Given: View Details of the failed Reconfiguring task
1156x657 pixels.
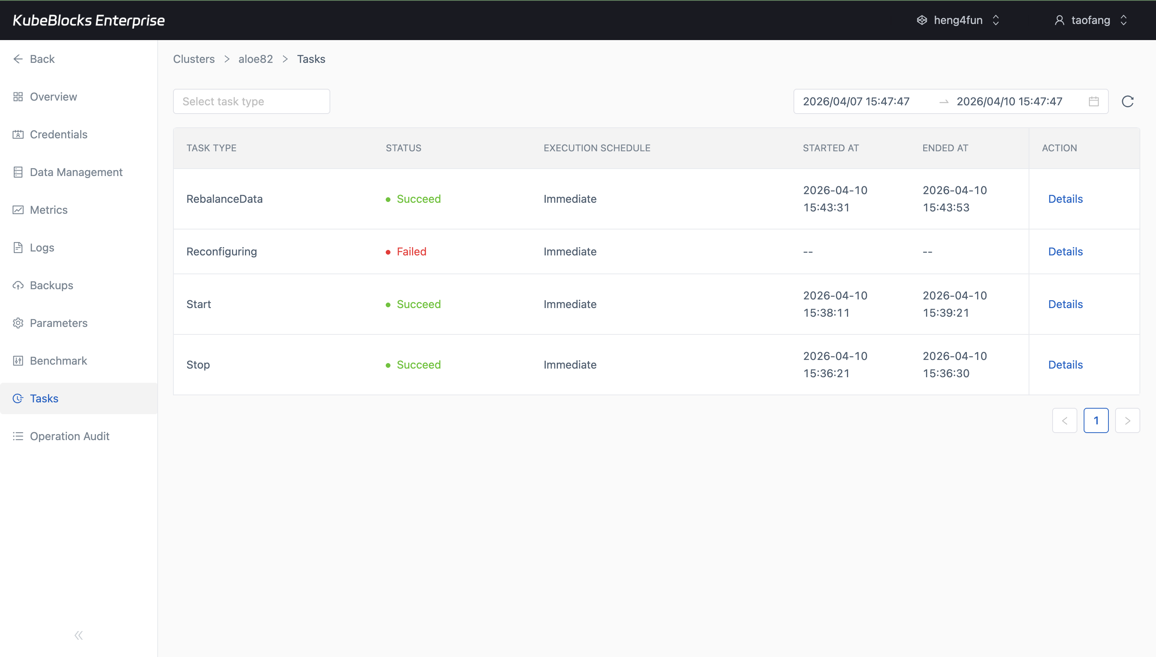Looking at the screenshot, I should pos(1065,251).
